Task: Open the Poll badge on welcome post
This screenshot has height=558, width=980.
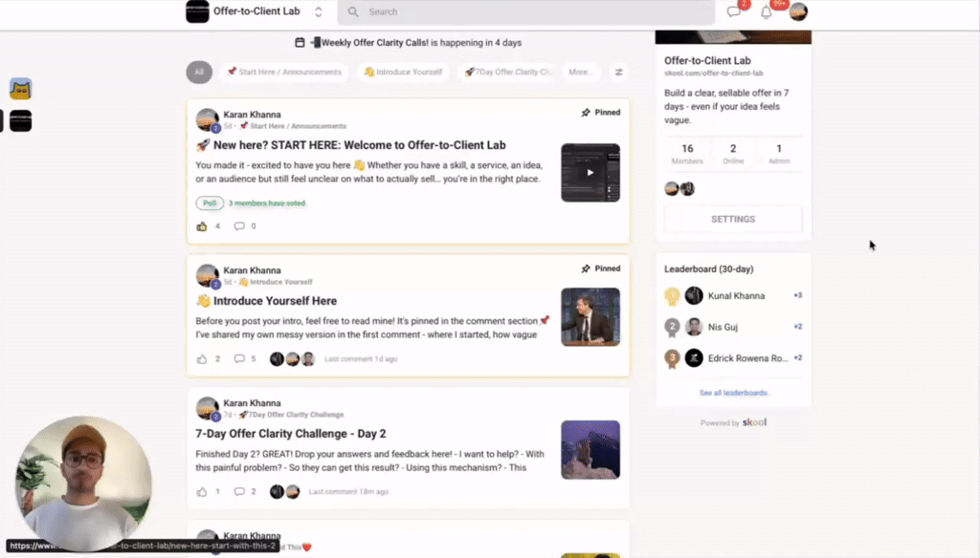Action: [x=210, y=203]
